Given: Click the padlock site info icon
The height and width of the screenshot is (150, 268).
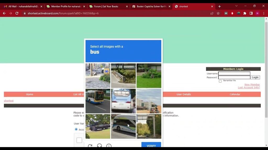Looking at the screenshot, I should 25,13.
